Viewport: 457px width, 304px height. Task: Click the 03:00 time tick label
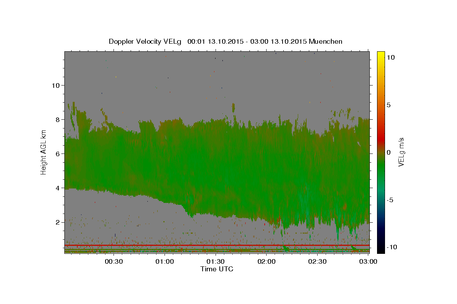(368, 261)
